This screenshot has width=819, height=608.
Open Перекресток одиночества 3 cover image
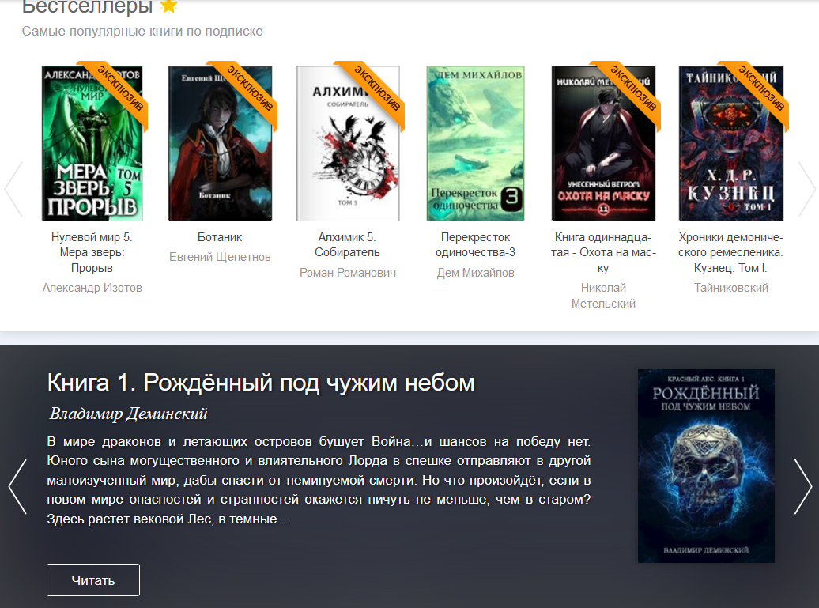475,143
